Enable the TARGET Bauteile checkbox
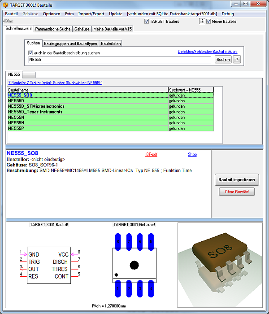This screenshot has width=269, height=314. [x=146, y=21]
